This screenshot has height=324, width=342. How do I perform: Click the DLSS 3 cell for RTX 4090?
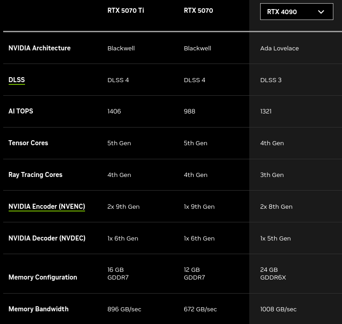[x=271, y=80]
